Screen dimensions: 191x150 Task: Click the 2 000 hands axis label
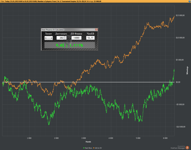coord(56,138)
